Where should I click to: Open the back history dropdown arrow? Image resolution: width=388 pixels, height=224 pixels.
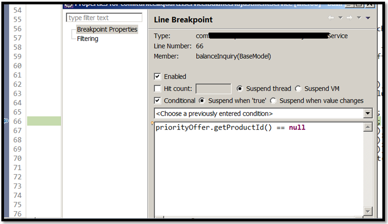(x=341, y=18)
